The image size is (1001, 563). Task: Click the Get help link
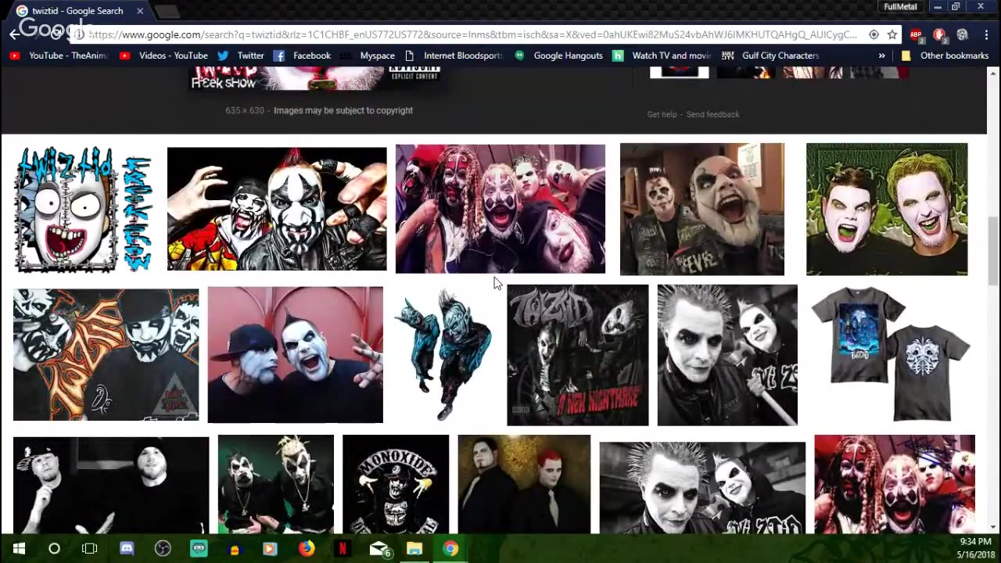662,114
